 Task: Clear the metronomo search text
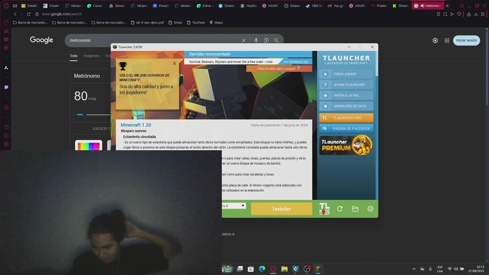click(x=244, y=40)
